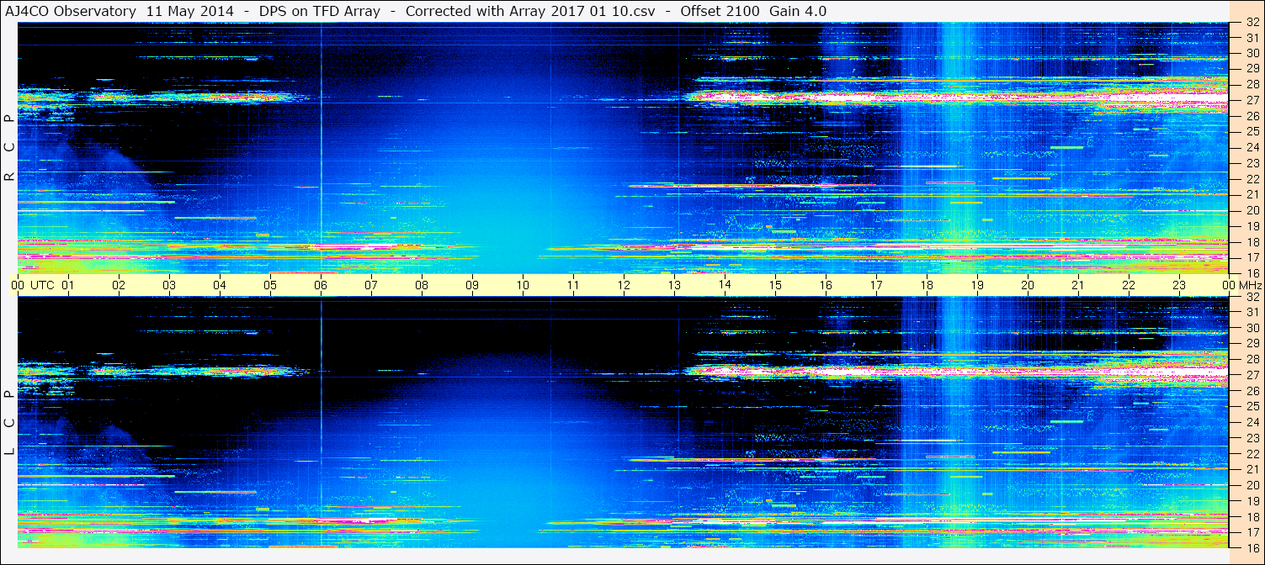Click the 04 hour marker on time axis
Image resolution: width=1265 pixels, height=565 pixels.
[x=220, y=285]
